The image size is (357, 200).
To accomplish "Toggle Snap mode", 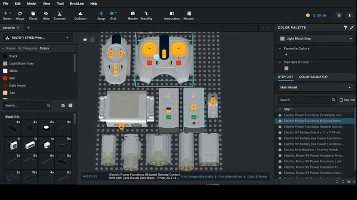I will (x=101, y=16).
